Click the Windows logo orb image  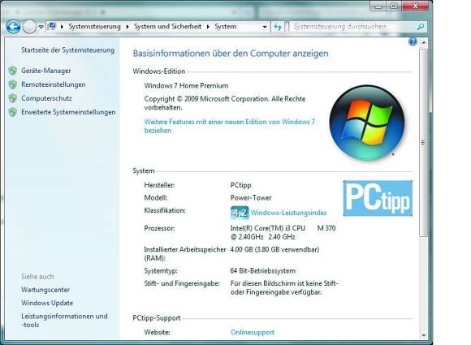coord(367,123)
